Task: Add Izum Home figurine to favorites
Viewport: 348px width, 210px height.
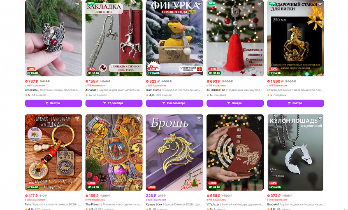Action: point(199,4)
